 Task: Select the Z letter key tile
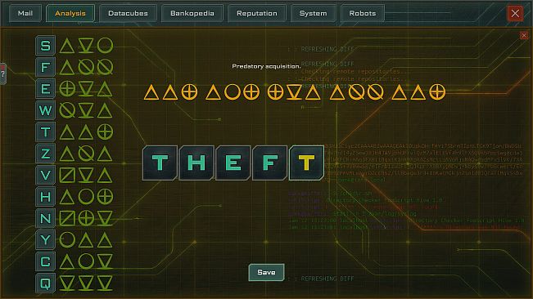[x=45, y=154]
